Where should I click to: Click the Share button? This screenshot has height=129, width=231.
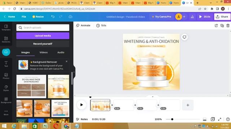point(222,17)
